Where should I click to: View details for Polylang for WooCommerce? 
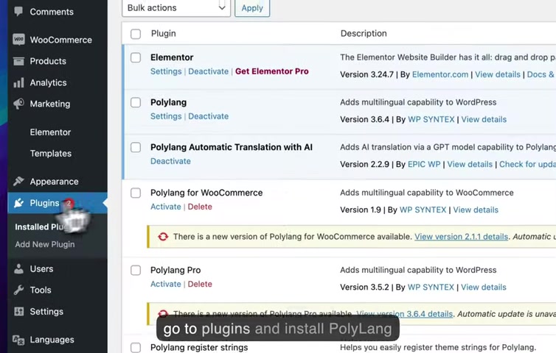click(x=476, y=210)
